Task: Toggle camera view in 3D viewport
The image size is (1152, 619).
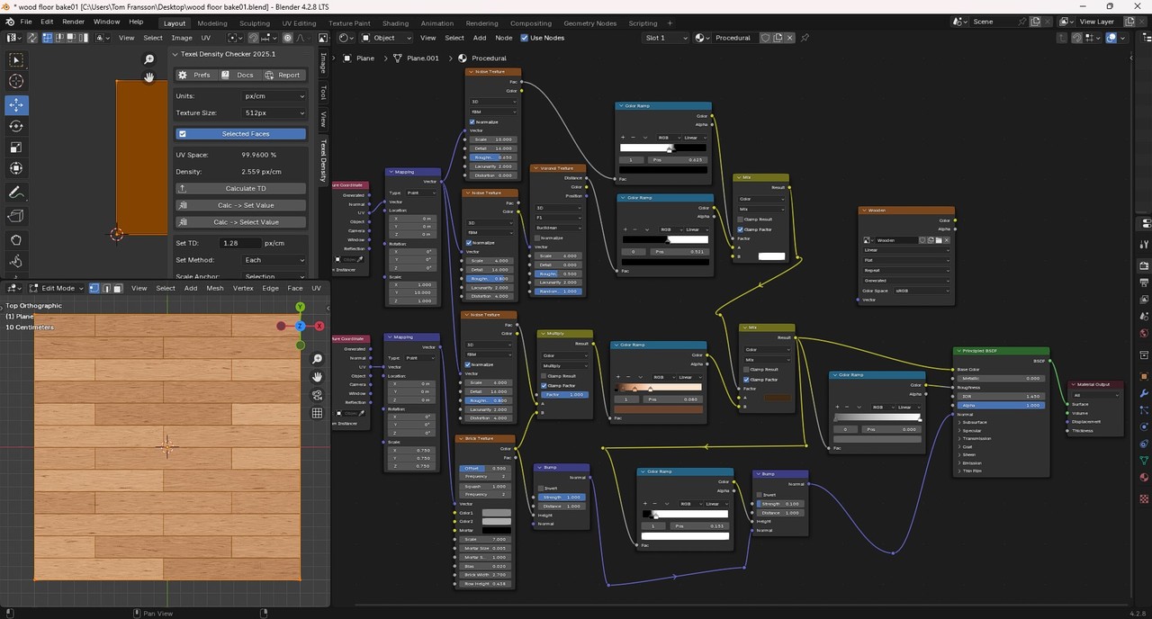Action: click(317, 395)
